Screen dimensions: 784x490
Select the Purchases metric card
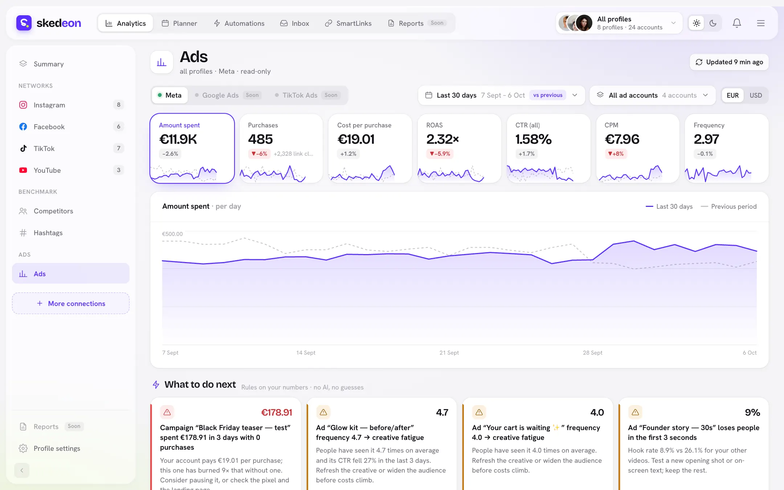pyautogui.click(x=281, y=148)
